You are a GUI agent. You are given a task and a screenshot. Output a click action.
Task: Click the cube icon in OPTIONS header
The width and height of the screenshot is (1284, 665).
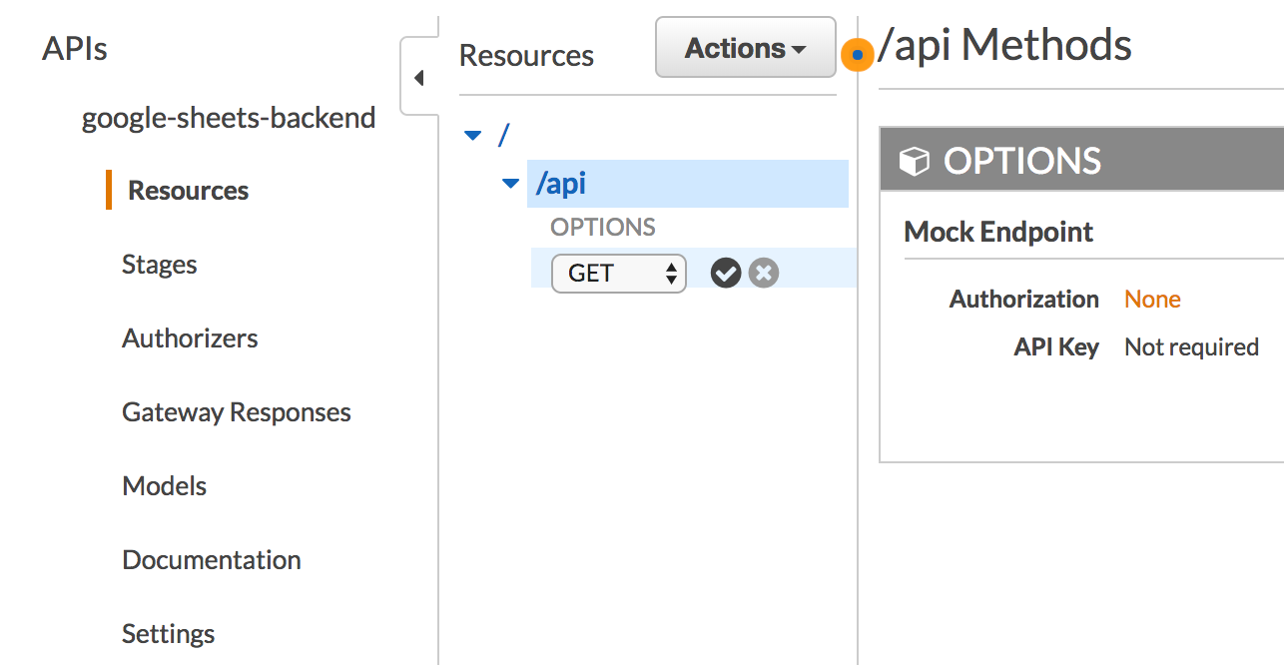click(914, 161)
